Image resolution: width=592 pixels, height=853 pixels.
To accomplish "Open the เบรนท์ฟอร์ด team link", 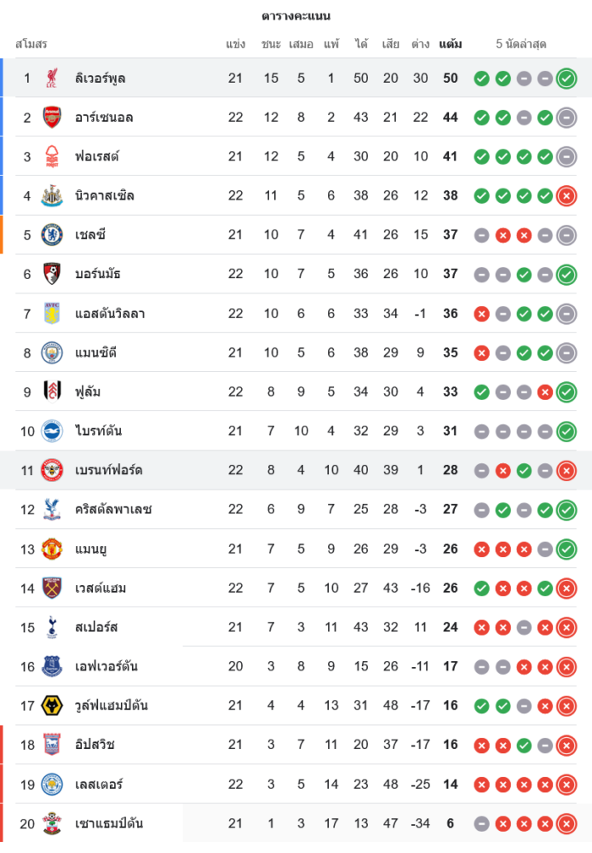I will point(108,471).
